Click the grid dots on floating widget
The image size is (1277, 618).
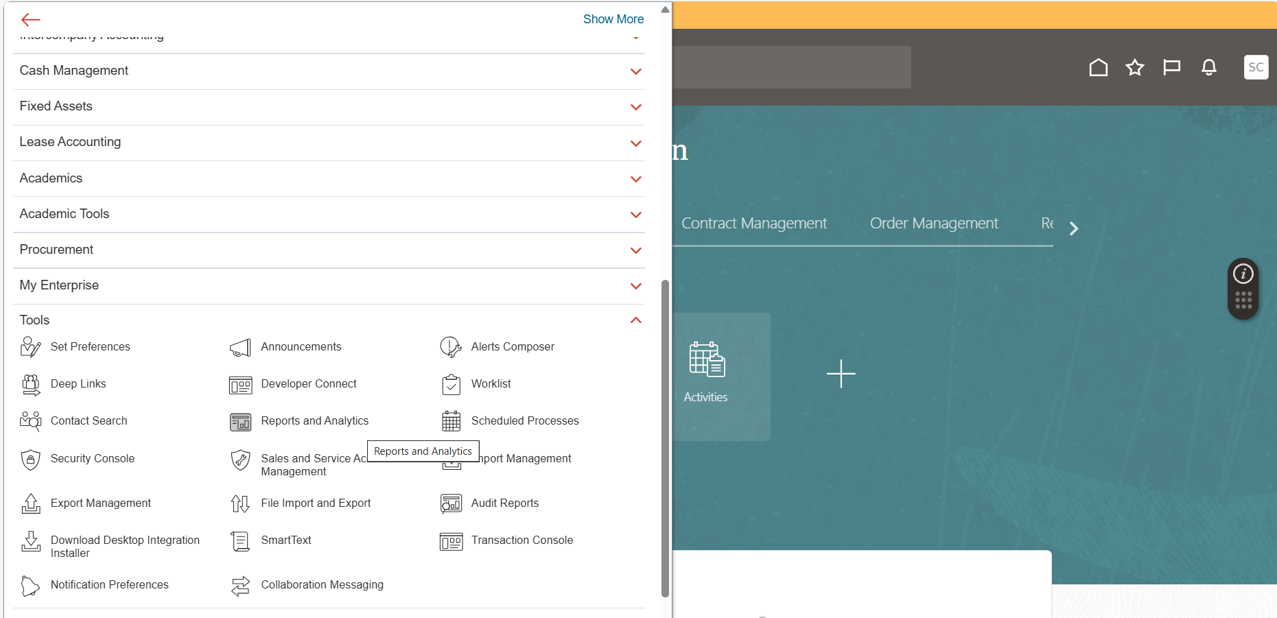click(x=1243, y=300)
